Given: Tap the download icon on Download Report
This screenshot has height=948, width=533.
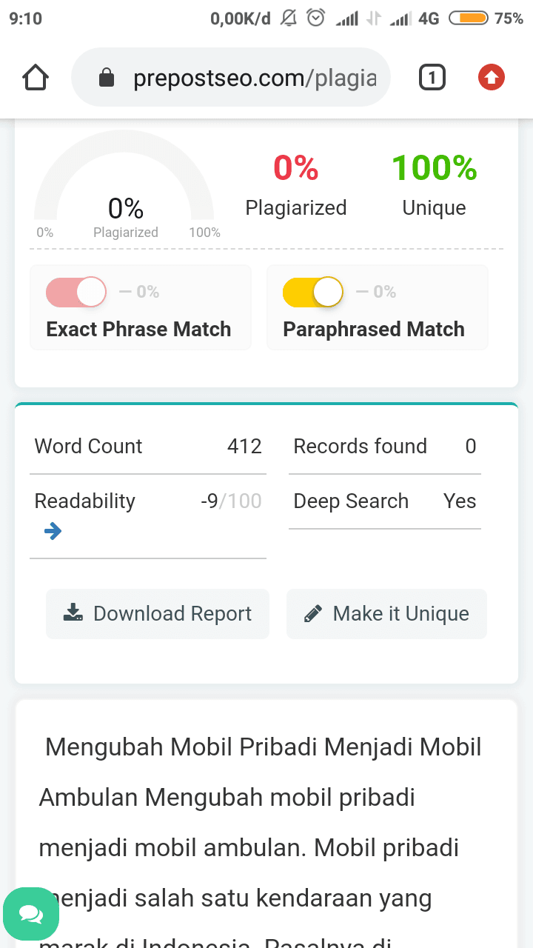Looking at the screenshot, I should click(x=73, y=613).
